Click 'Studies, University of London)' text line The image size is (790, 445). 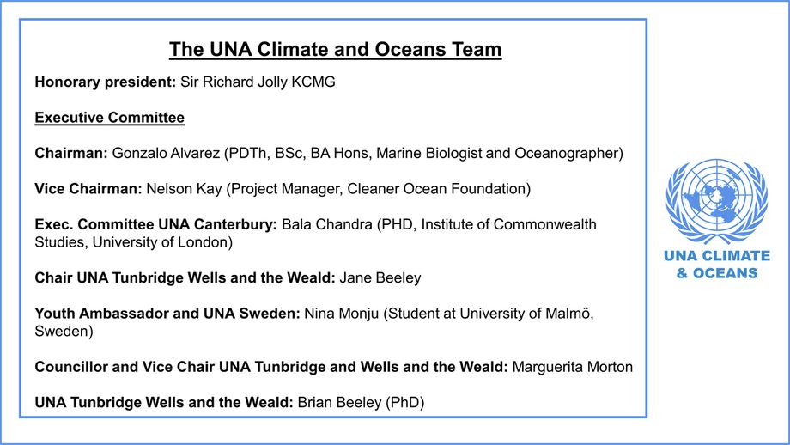pyautogui.click(x=133, y=242)
